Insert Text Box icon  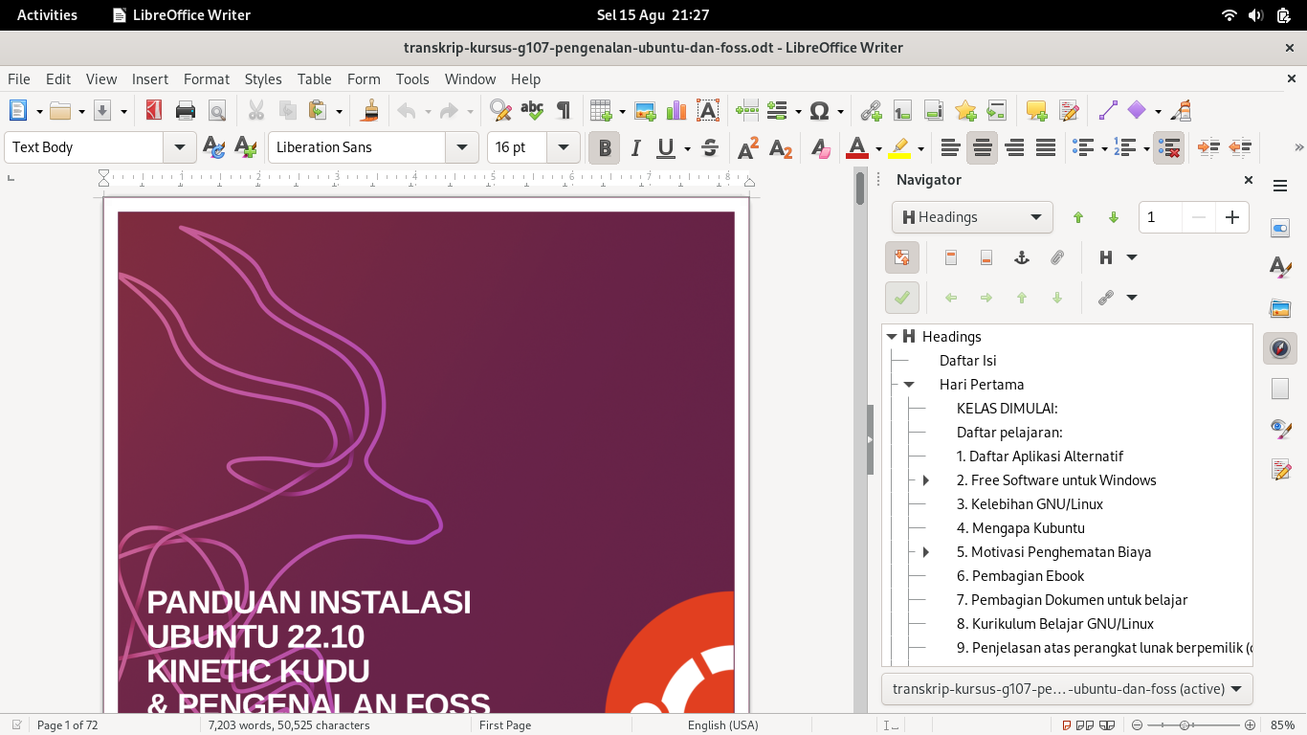[708, 111]
